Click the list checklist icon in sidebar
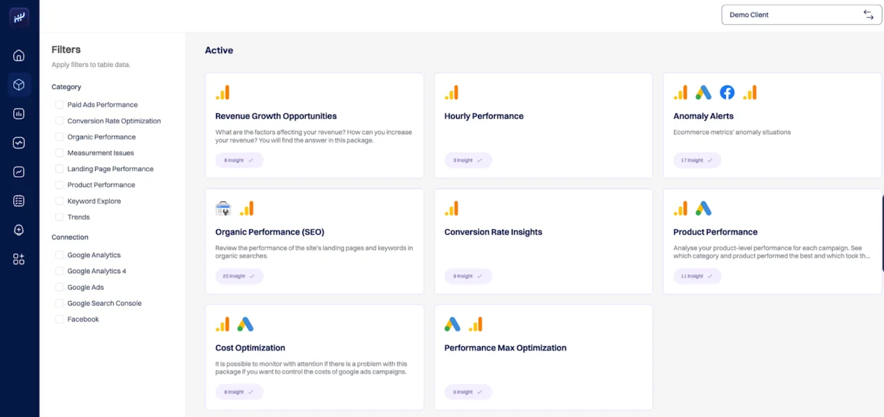 click(19, 201)
